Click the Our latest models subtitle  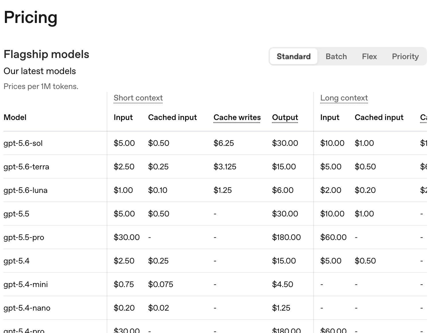click(40, 71)
